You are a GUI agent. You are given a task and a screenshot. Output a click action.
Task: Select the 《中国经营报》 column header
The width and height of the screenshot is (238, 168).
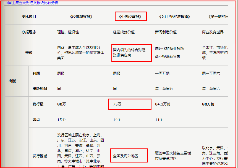pos(130,17)
